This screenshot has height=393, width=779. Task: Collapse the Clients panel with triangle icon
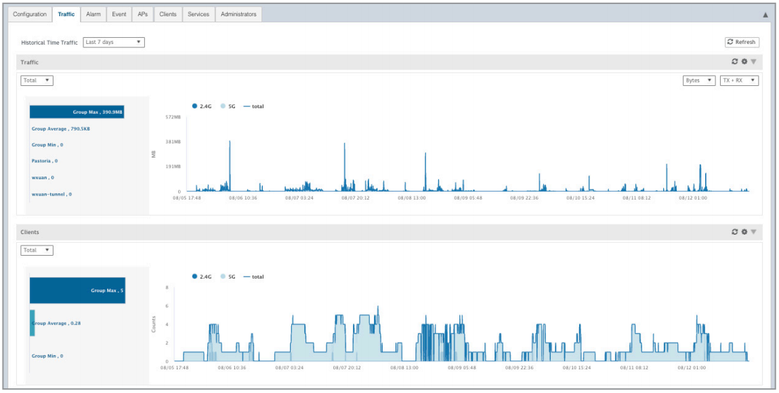pyautogui.click(x=753, y=232)
